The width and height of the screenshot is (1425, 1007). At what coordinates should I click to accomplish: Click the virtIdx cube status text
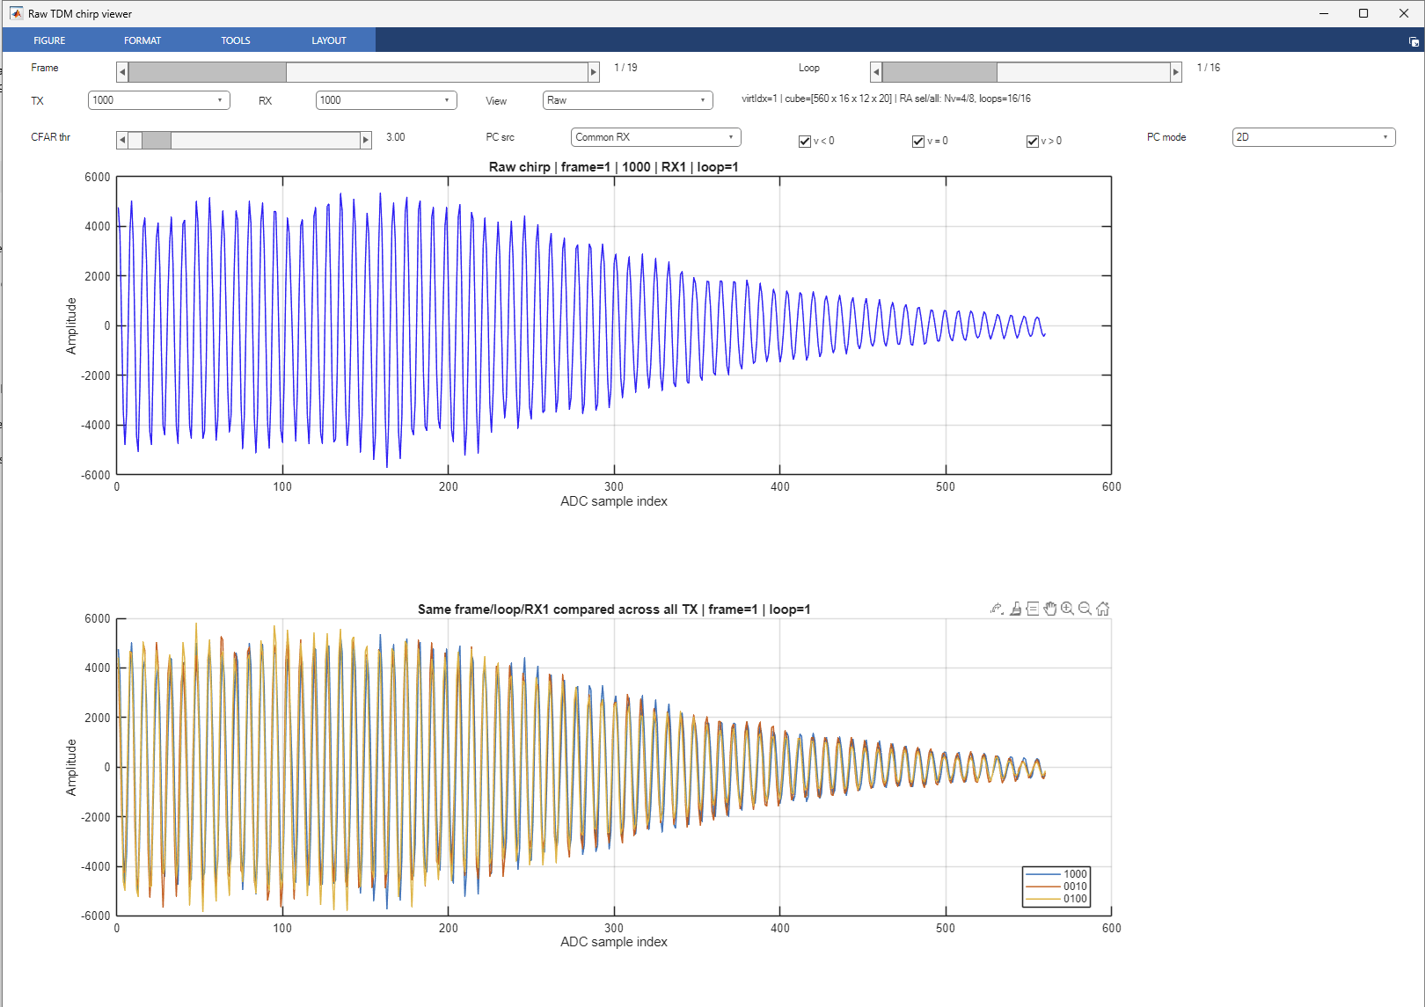click(x=886, y=99)
